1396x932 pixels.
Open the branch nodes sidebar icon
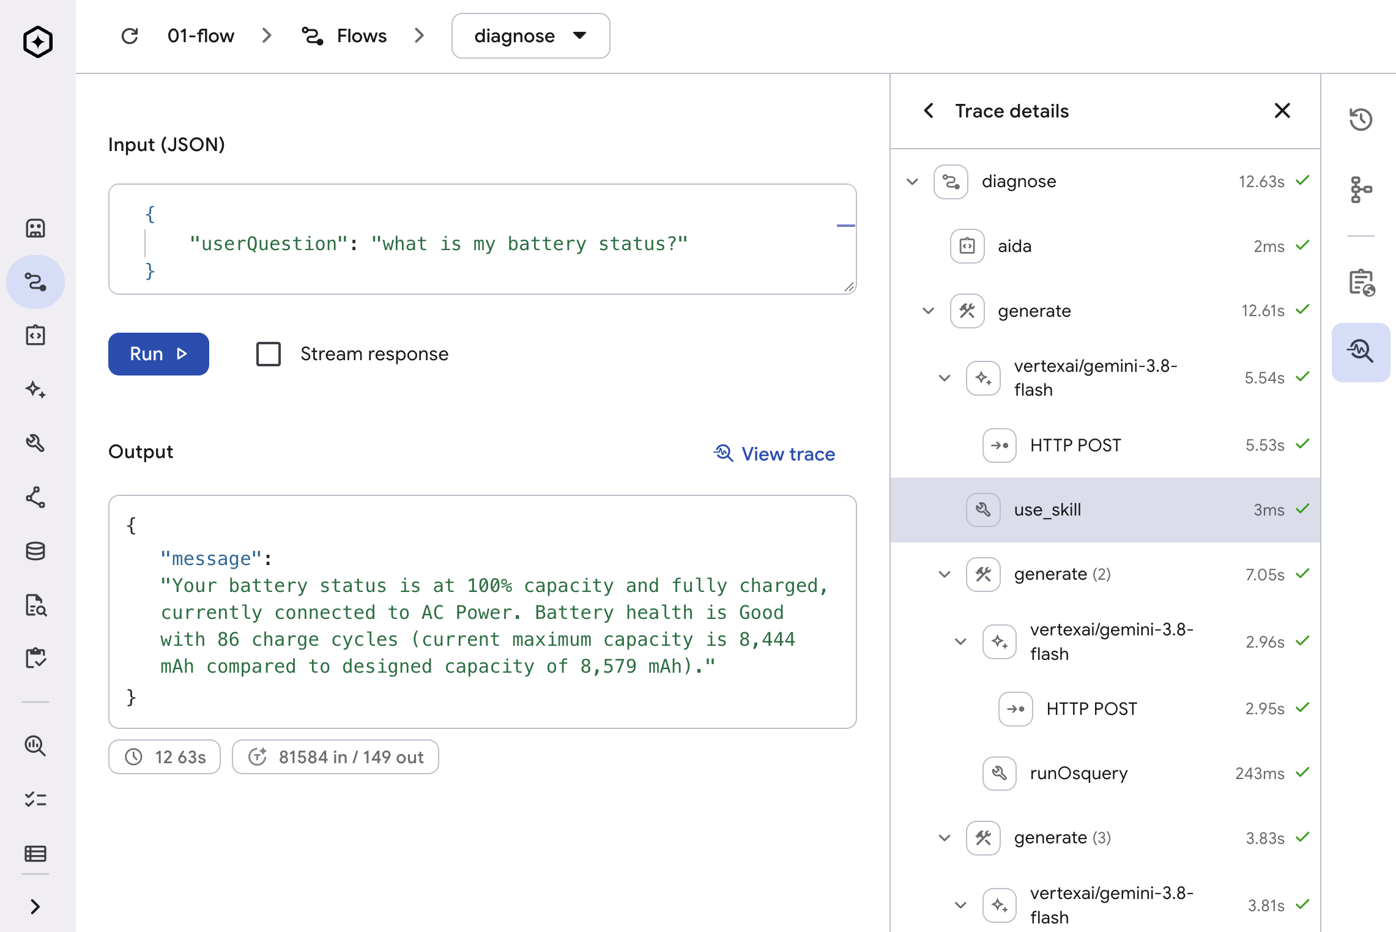click(35, 497)
